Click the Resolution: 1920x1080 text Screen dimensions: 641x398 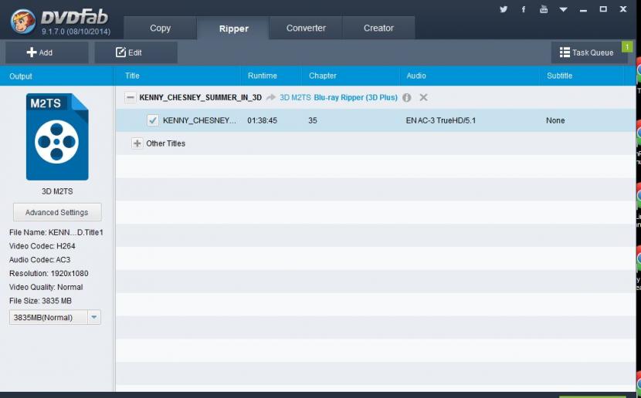(49, 274)
